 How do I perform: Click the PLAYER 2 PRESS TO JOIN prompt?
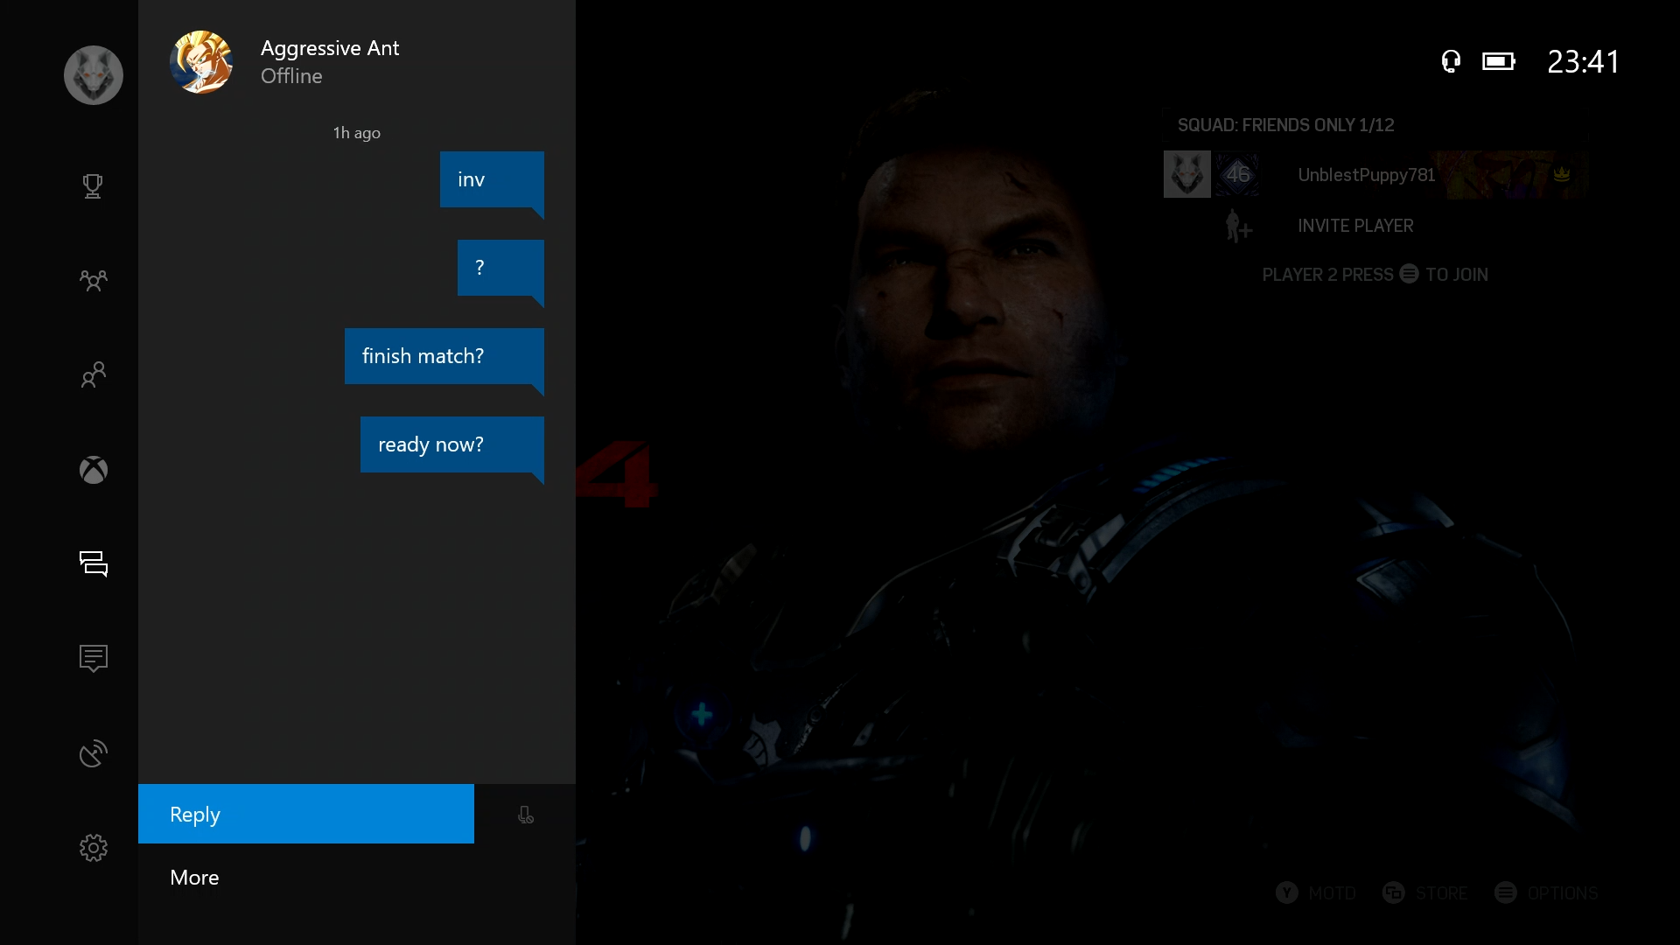[x=1375, y=275]
